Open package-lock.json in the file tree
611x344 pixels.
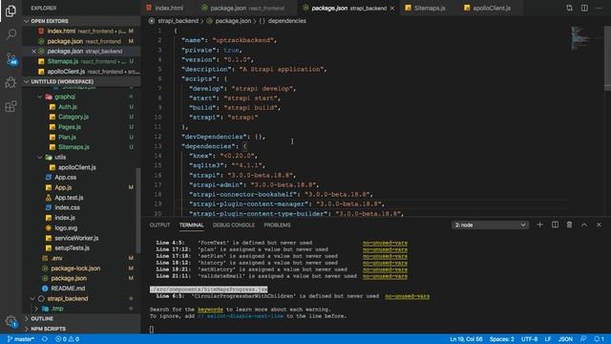[75, 269]
